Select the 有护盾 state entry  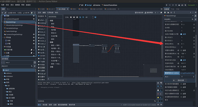pyautogui.click(x=53, y=30)
